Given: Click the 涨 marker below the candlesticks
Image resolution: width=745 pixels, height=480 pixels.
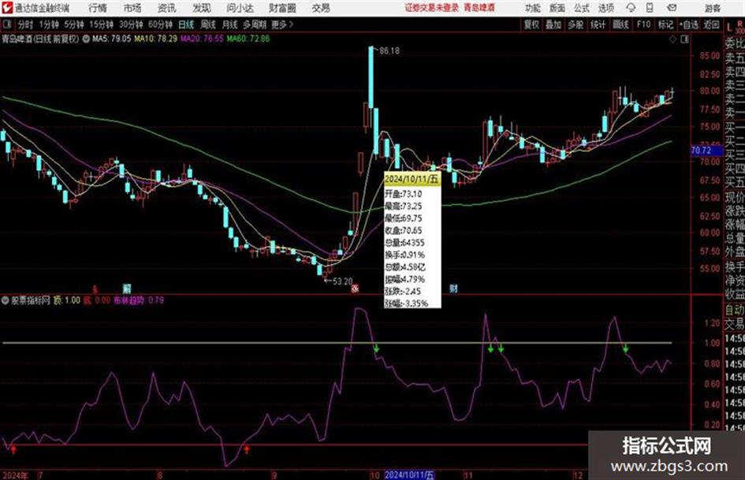Looking at the screenshot, I should click(x=355, y=288).
